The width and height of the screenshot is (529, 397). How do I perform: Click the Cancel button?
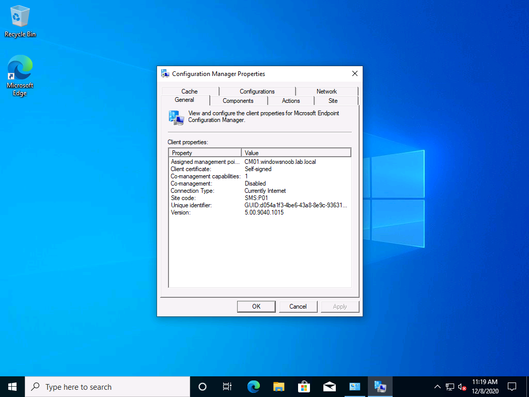(298, 307)
